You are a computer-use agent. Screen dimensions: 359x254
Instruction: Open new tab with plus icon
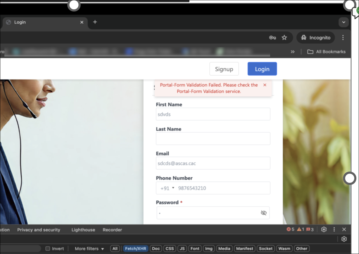coord(95,22)
